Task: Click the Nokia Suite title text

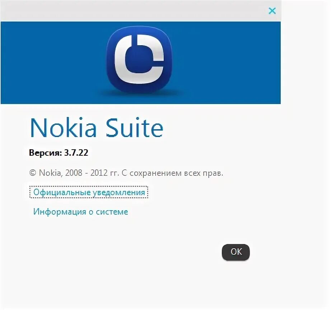Action: pyautogui.click(x=97, y=128)
